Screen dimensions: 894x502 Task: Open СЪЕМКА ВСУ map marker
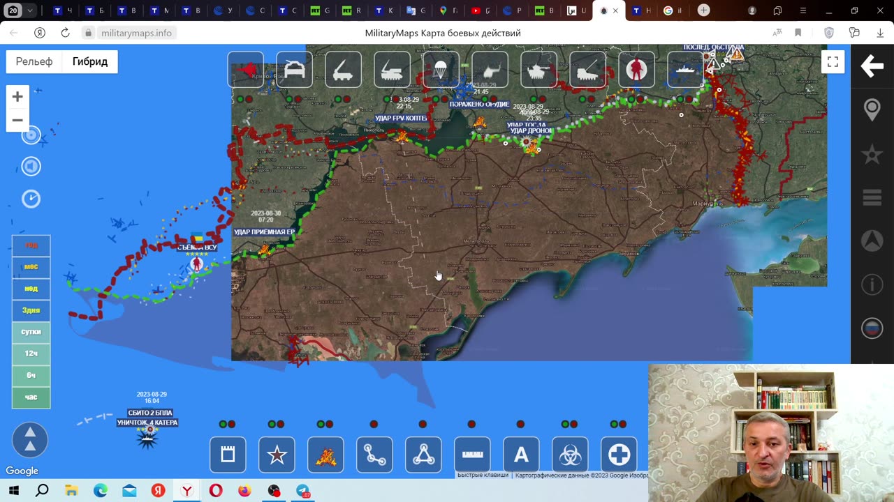(x=197, y=264)
